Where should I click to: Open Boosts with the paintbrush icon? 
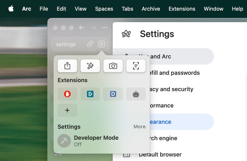coord(90,66)
